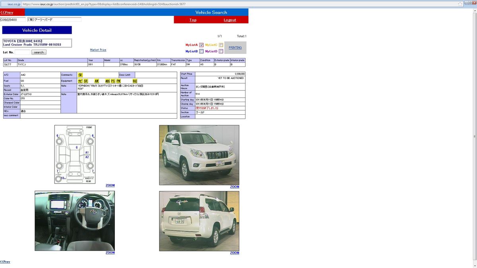Click the ABS equipment icon
Viewport: 477px width, 268px height.
click(x=107, y=81)
